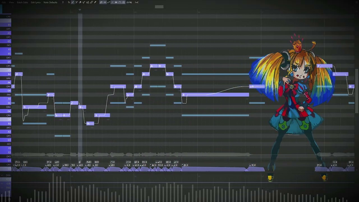
Task: Click the A4 piano key
Action: pyautogui.click(x=6, y=82)
